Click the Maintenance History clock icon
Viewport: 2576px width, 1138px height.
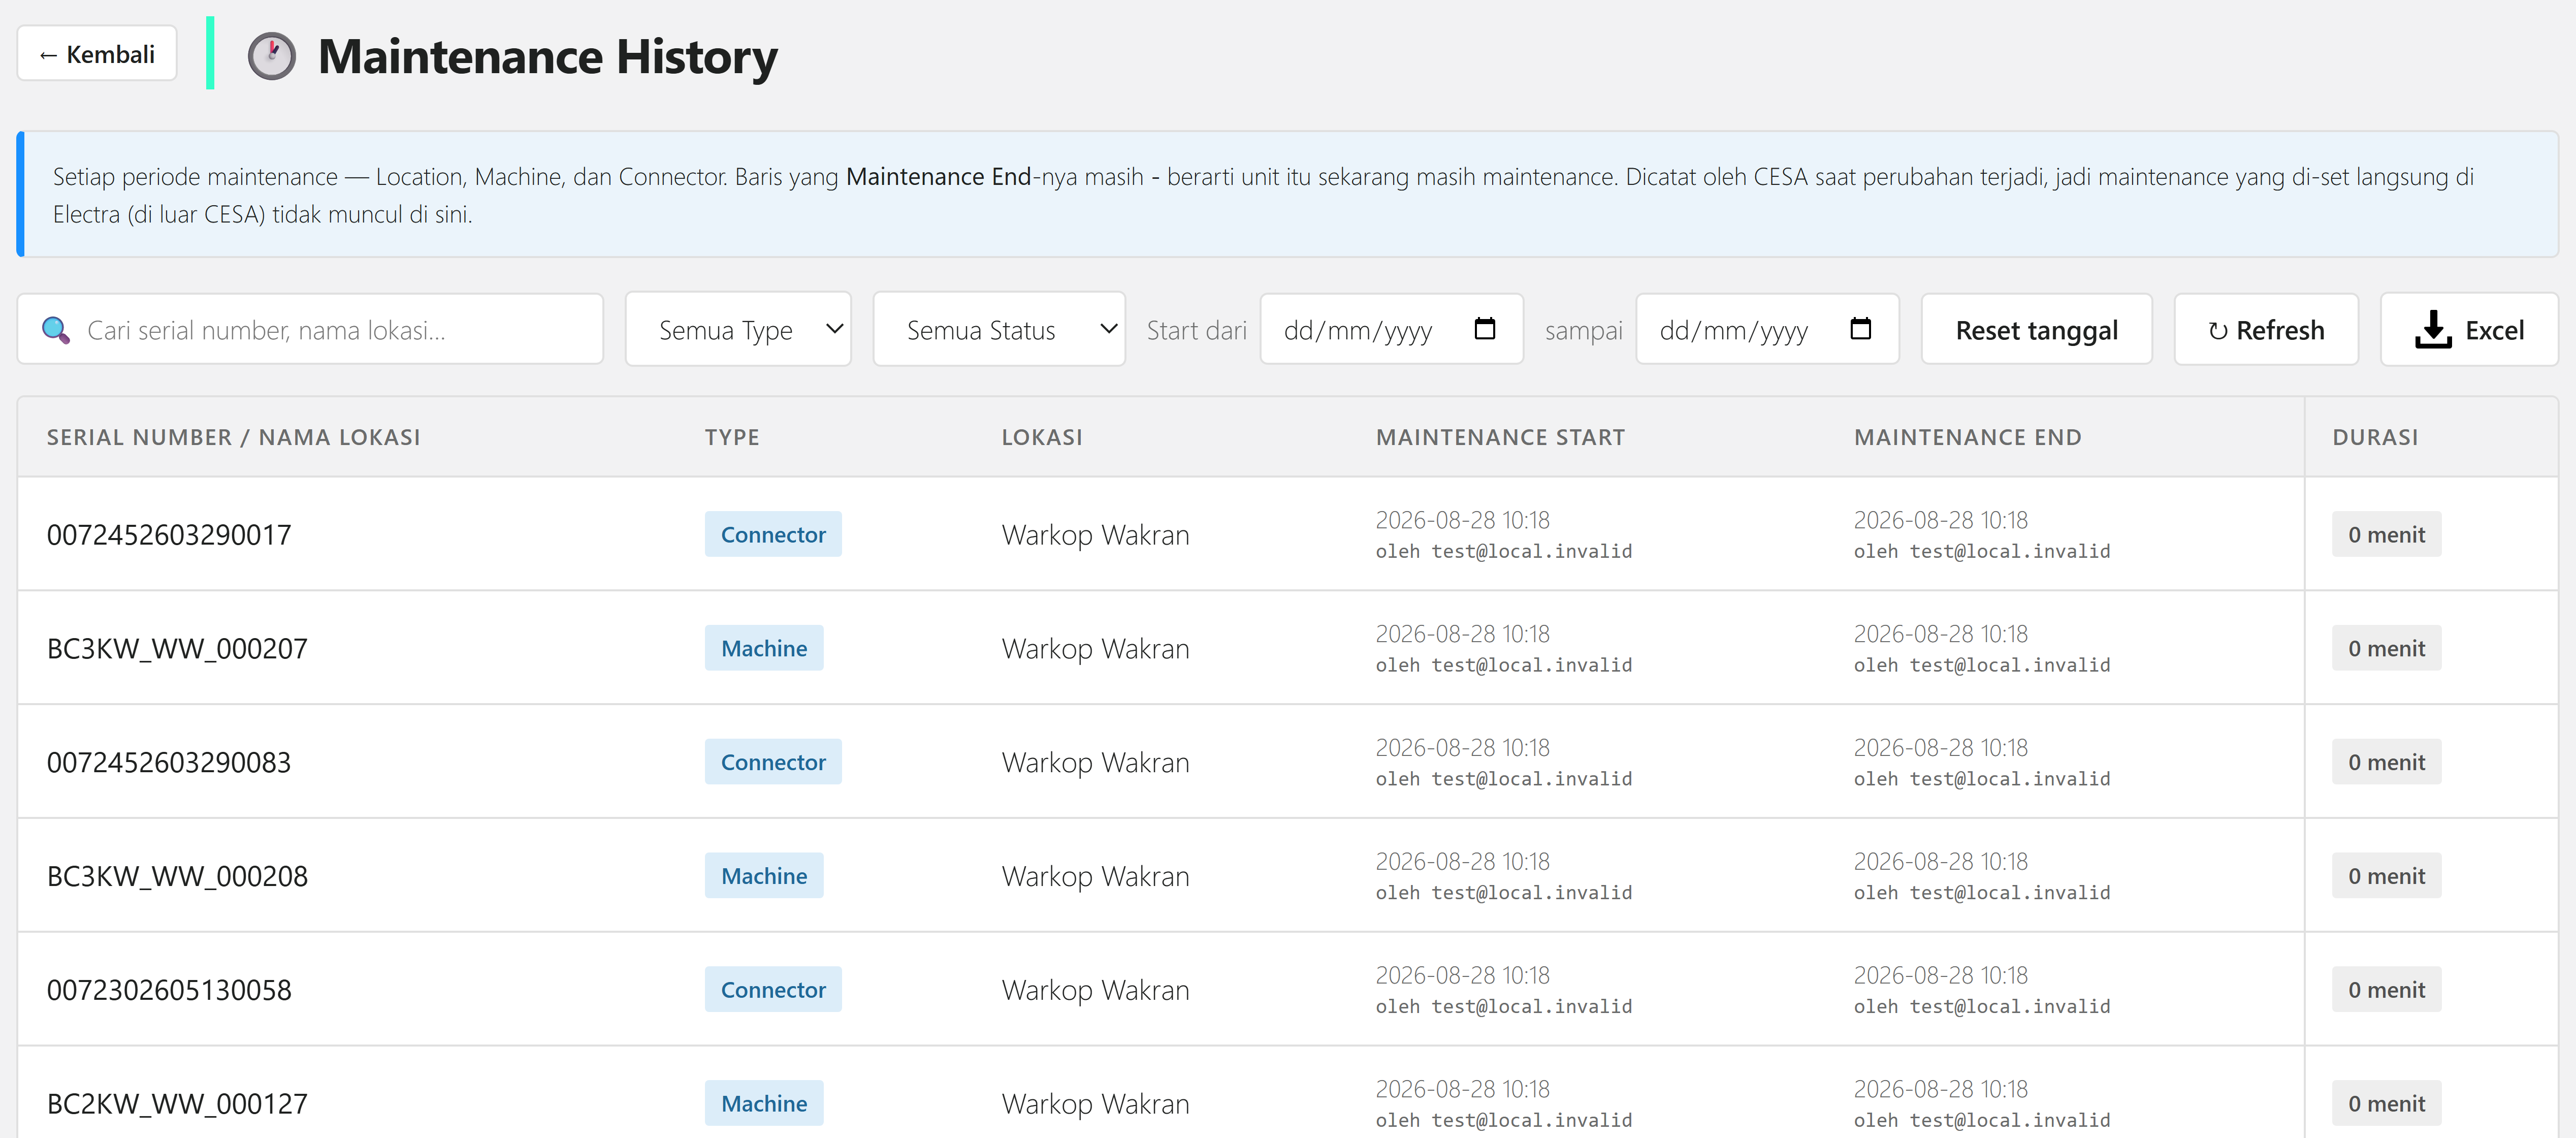point(271,56)
